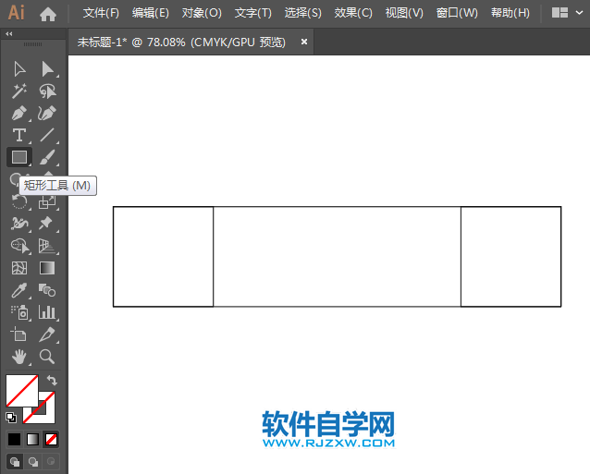Choose the Column Graph tool
This screenshot has width=590, height=474.
(47, 312)
